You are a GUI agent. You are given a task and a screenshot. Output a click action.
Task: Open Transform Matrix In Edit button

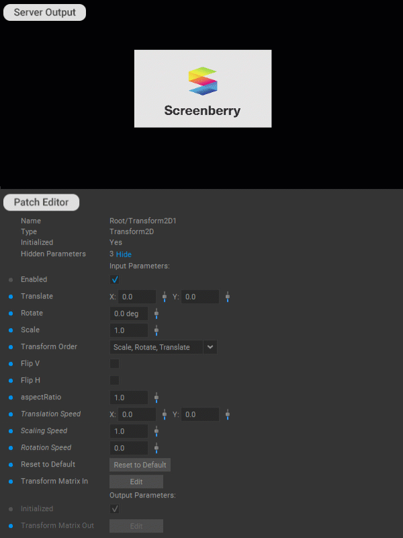136,482
